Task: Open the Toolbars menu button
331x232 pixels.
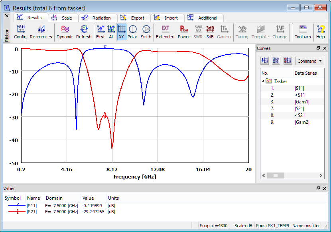Action: (x=303, y=32)
